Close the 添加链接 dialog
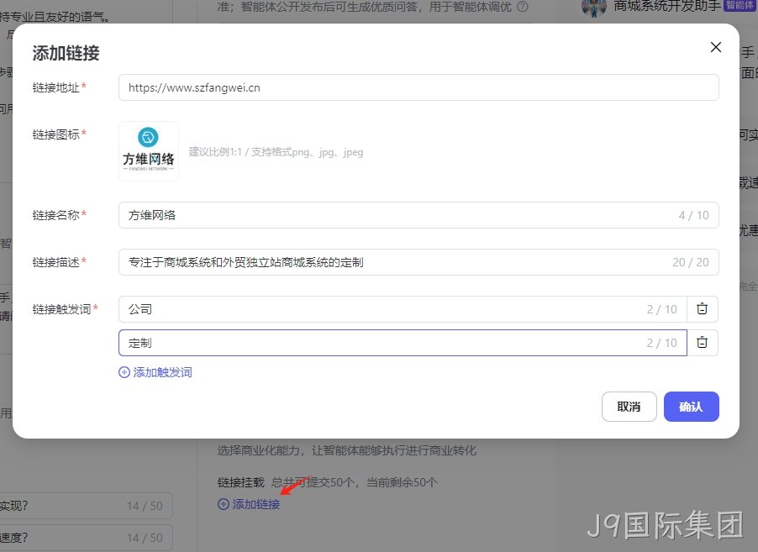Image resolution: width=758 pixels, height=552 pixels. point(715,47)
